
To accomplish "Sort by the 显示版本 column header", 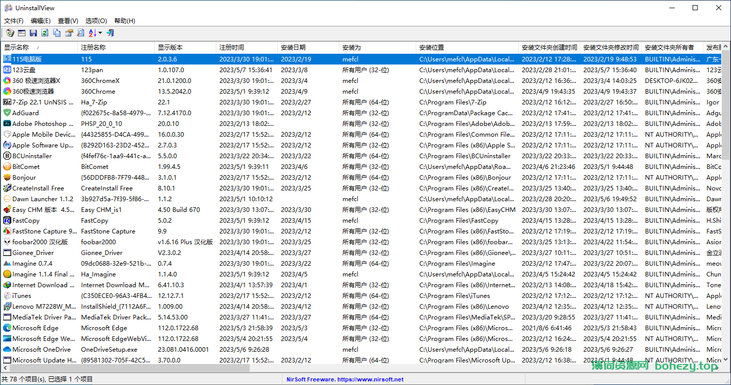I will 186,48.
